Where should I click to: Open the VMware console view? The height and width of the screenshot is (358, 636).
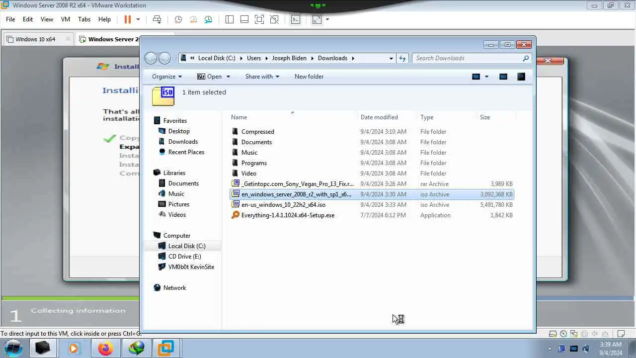tap(296, 19)
